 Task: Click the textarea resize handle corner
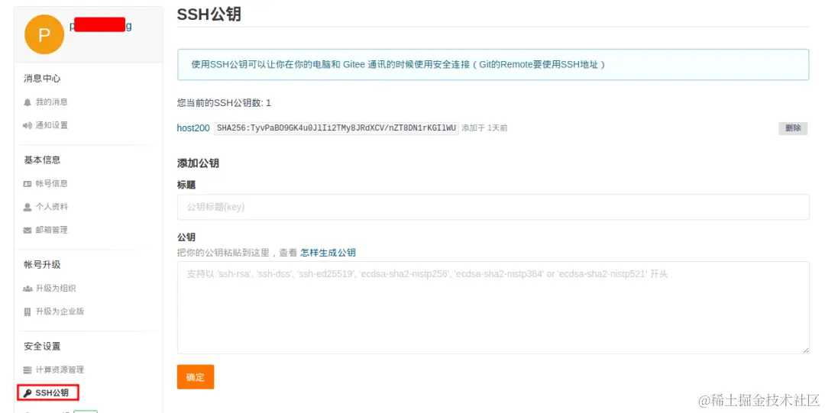point(805,350)
